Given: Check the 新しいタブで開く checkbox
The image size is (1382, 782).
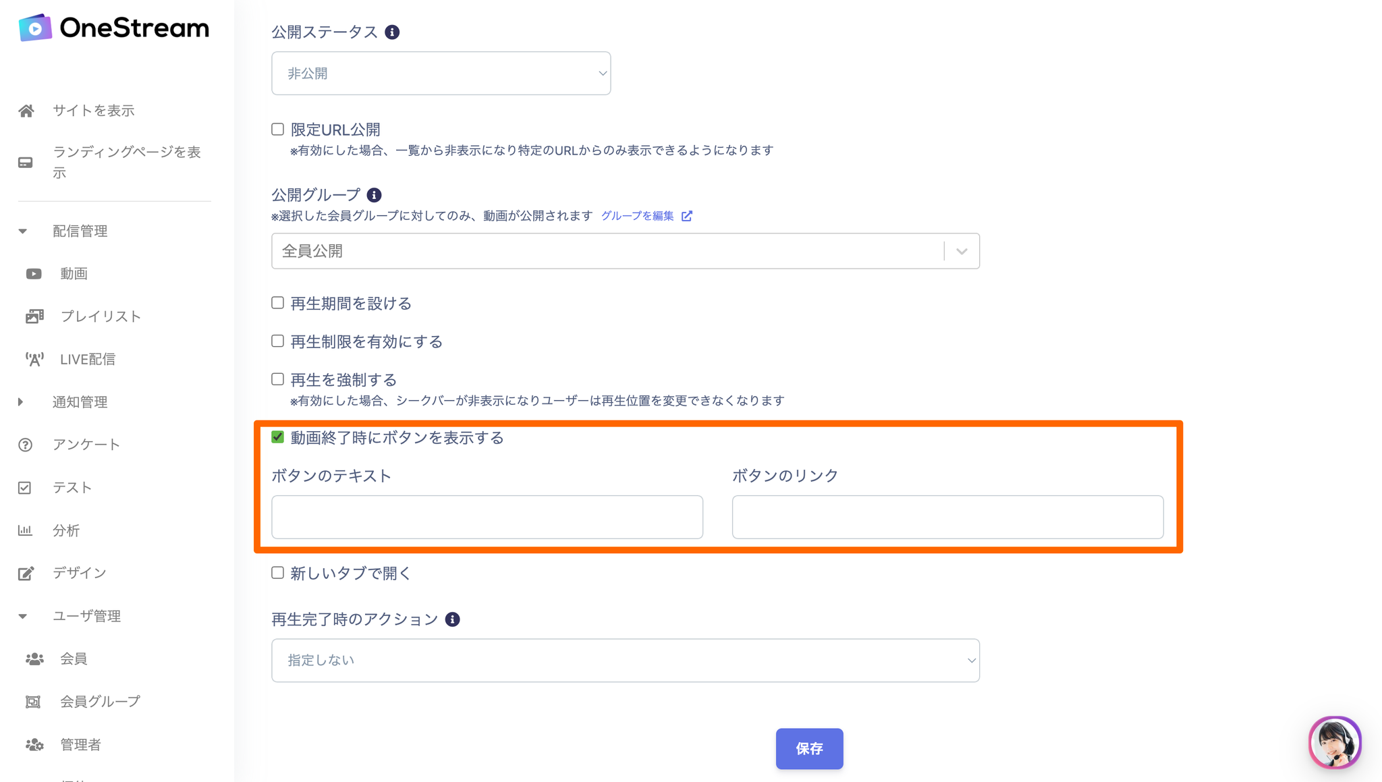Looking at the screenshot, I should point(277,573).
